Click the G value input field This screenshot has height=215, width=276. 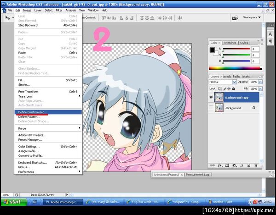point(255,55)
